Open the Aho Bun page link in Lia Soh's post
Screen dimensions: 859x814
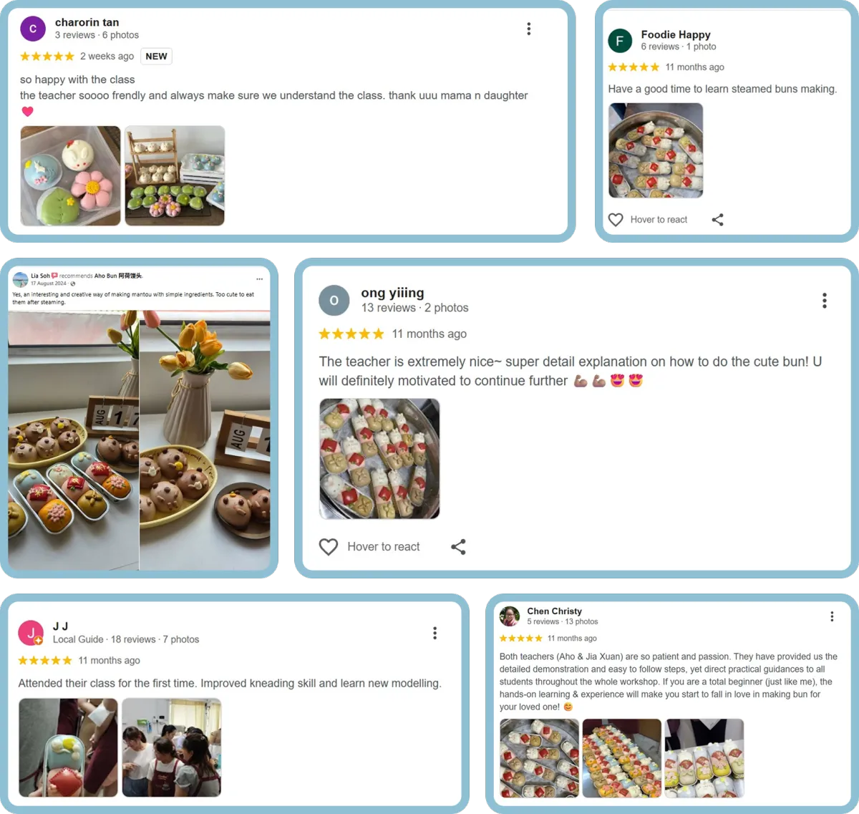pos(119,276)
